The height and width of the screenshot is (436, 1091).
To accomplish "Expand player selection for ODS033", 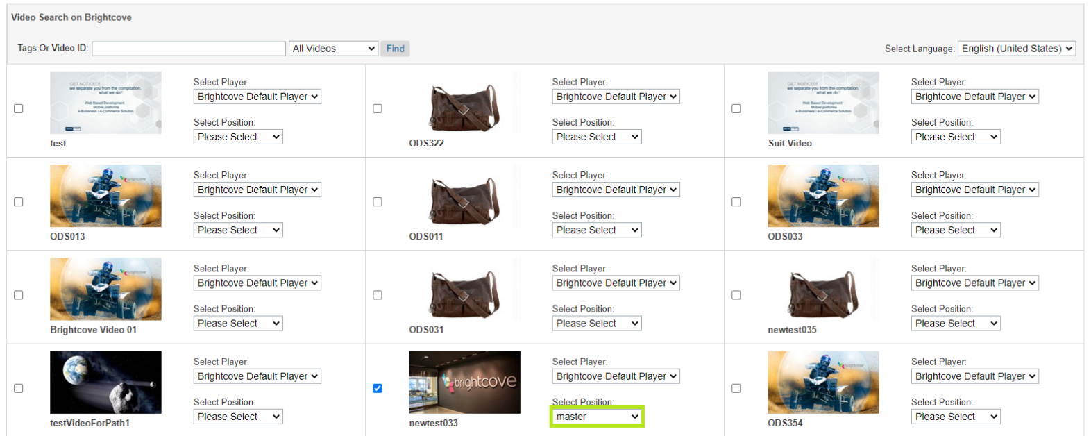I will click(x=974, y=190).
